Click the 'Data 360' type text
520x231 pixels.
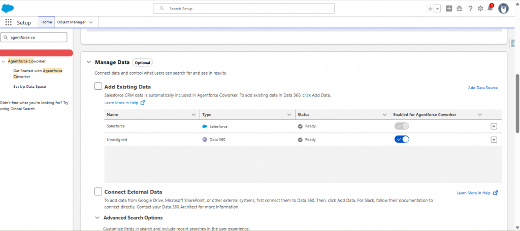(217, 140)
